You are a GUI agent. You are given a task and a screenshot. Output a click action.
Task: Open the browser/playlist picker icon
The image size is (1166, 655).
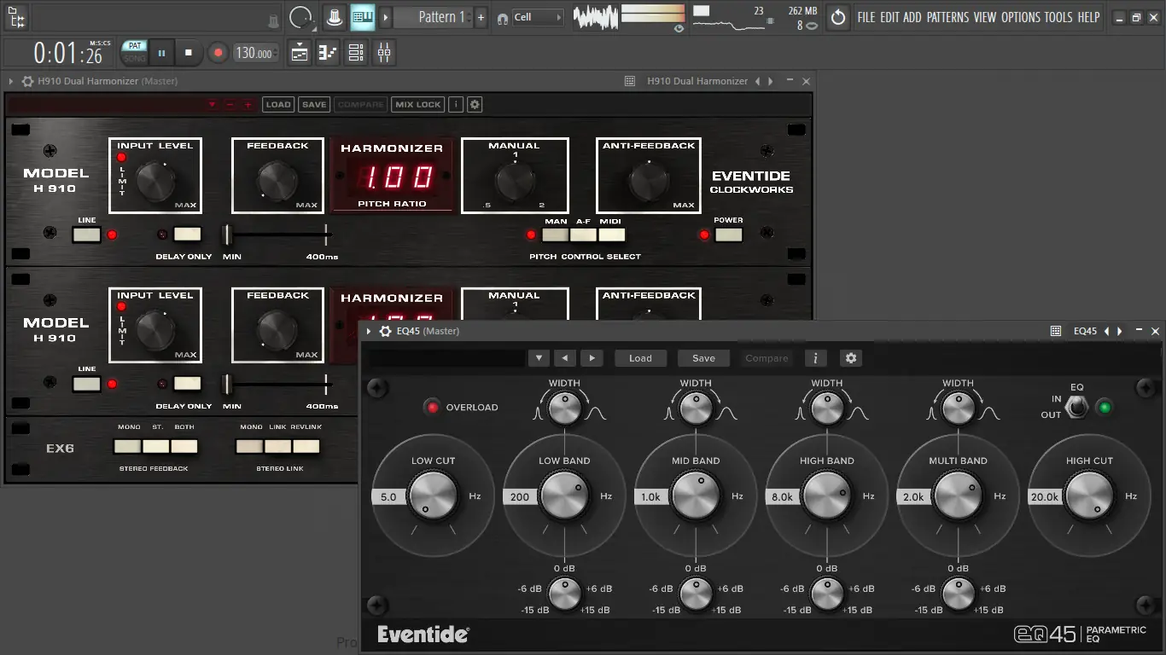pos(16,17)
